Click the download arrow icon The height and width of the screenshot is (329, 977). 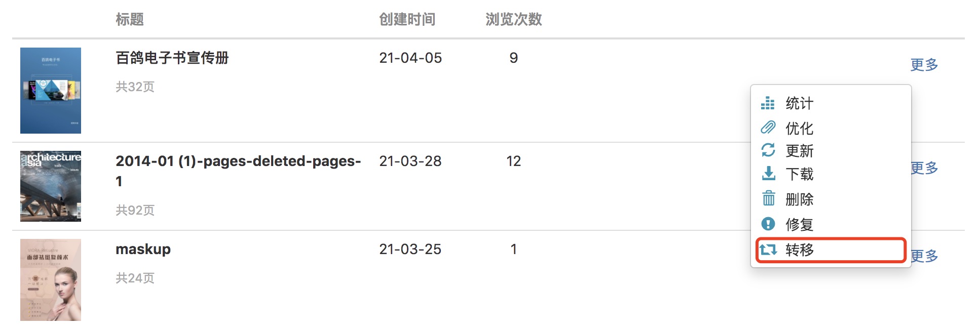pyautogui.click(x=768, y=174)
